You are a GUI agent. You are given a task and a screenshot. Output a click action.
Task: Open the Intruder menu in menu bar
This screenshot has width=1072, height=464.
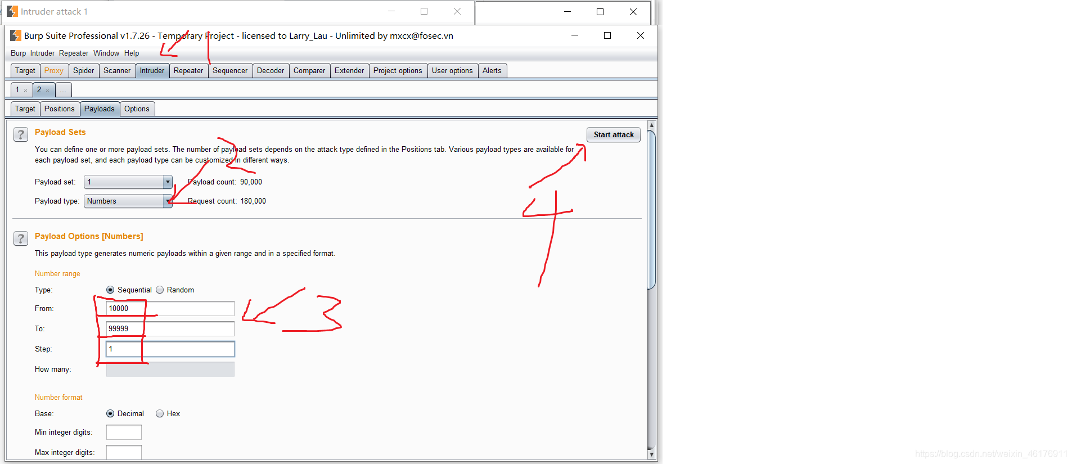pos(42,53)
